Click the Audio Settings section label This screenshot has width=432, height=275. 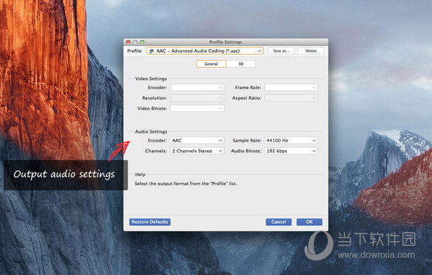(151, 131)
